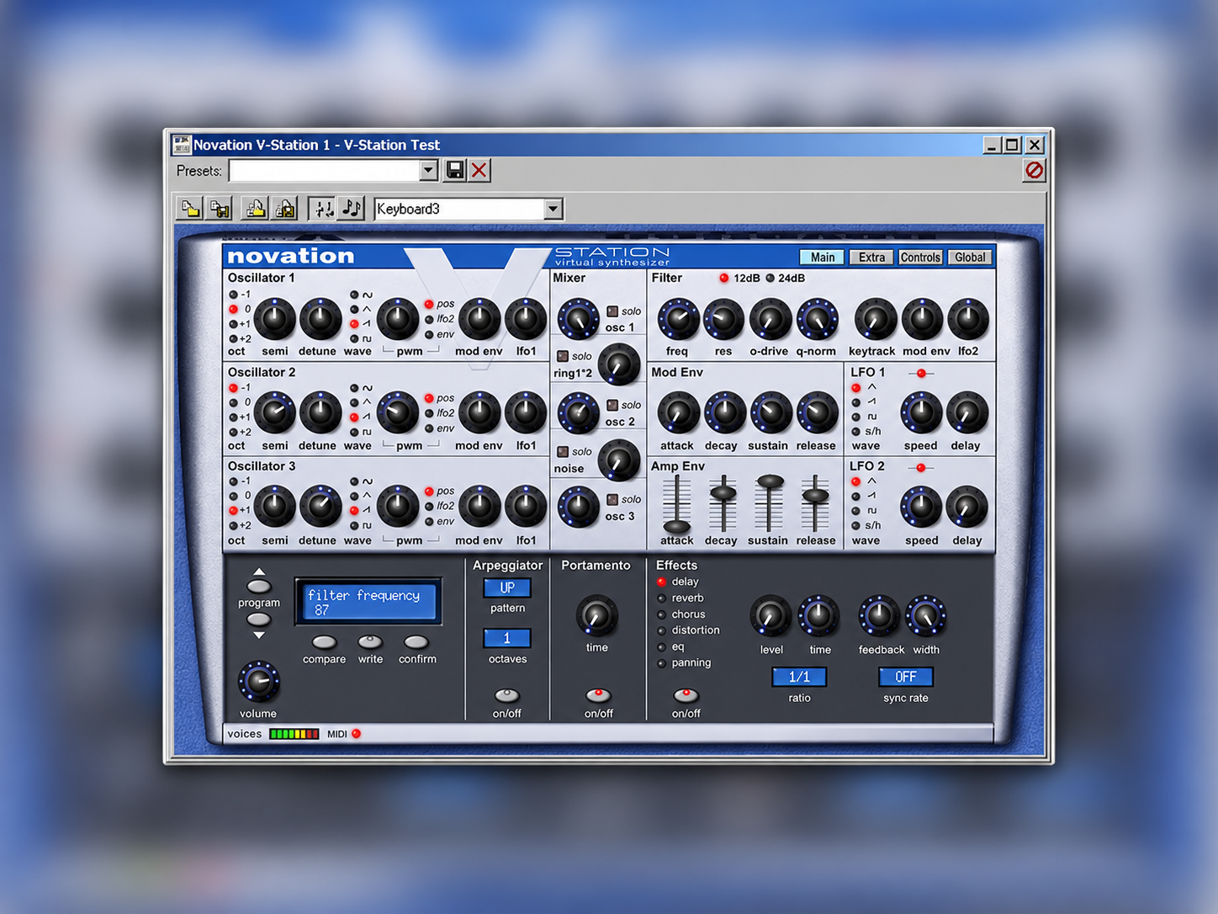Screen dimensions: 1218x914
Task: Click the first folder icon in the toolbar
Action: [190, 209]
